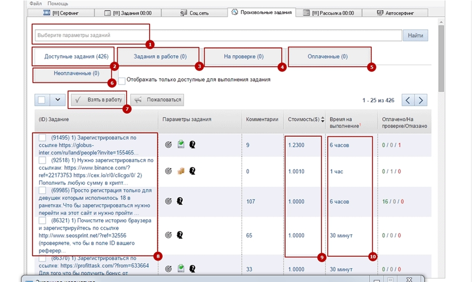Check the box for task 91495
Screen dimensions: 472x282
click(x=42, y=137)
